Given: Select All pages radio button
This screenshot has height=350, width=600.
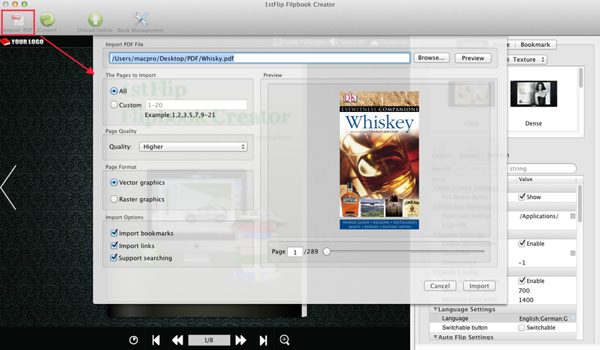Looking at the screenshot, I should 114,91.
